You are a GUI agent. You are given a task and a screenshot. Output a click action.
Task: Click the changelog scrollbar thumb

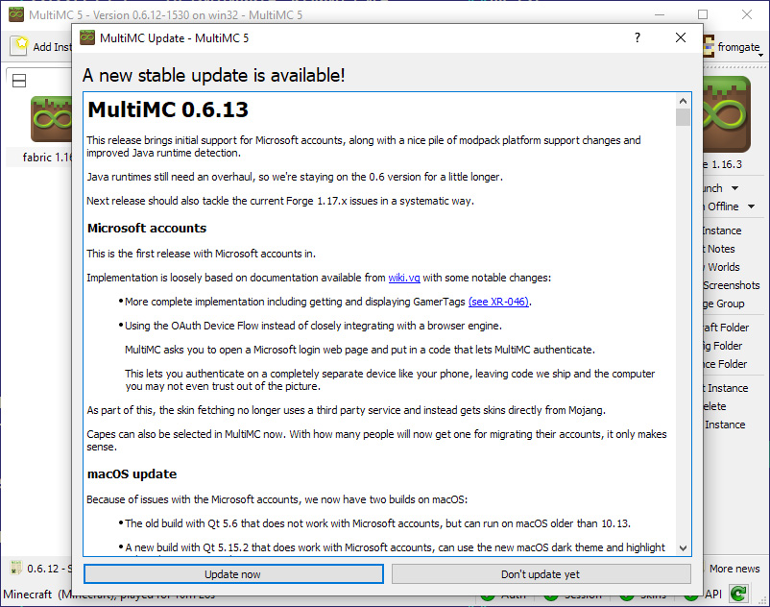(683, 117)
